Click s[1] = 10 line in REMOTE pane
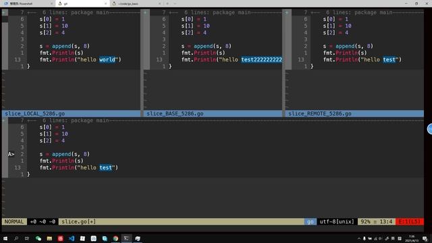Screen dimensions: 432x243 (x=337, y=26)
